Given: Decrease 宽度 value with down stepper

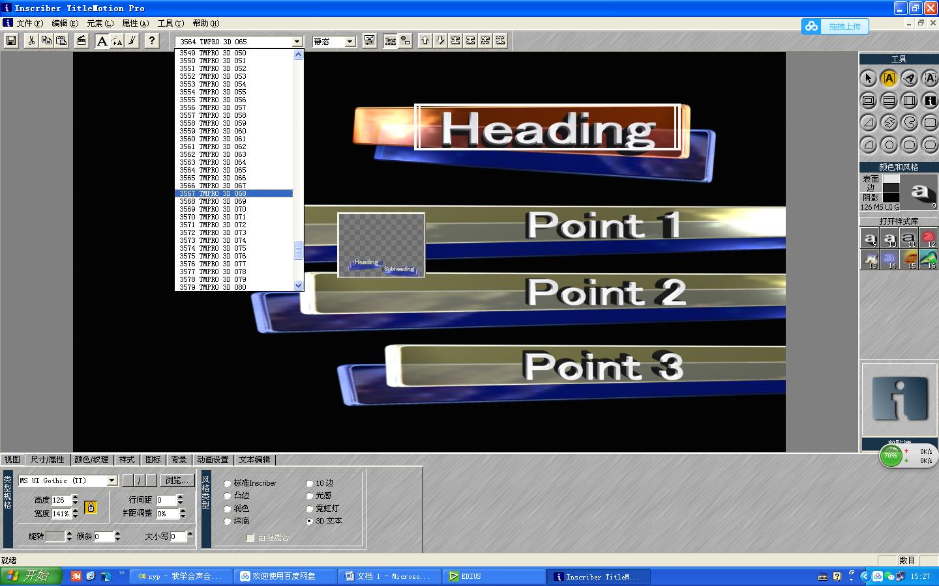Looking at the screenshot, I should coord(75,516).
